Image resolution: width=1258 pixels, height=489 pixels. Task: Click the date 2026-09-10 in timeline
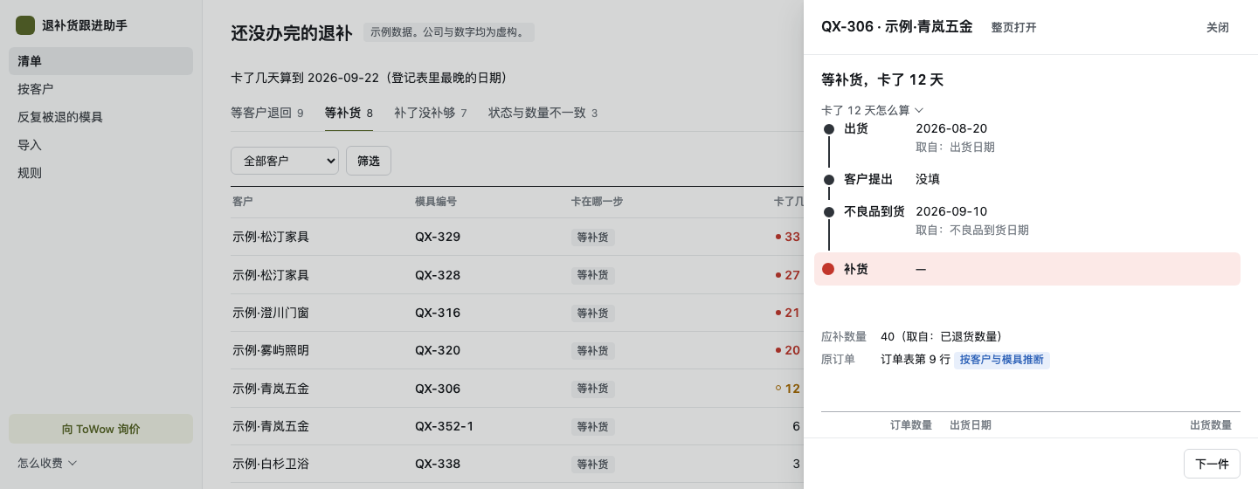951,211
